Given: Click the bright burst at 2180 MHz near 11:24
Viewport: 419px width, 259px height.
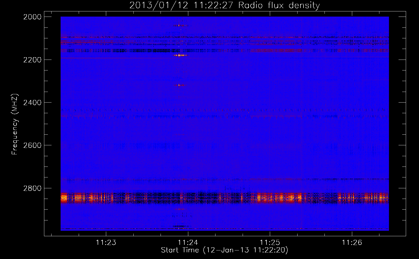Looking at the screenshot, I should [180, 55].
